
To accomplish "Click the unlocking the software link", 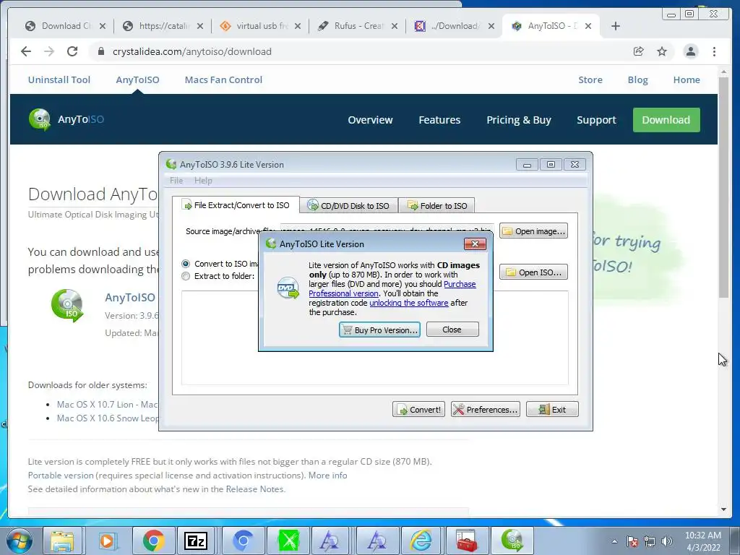I will (409, 303).
